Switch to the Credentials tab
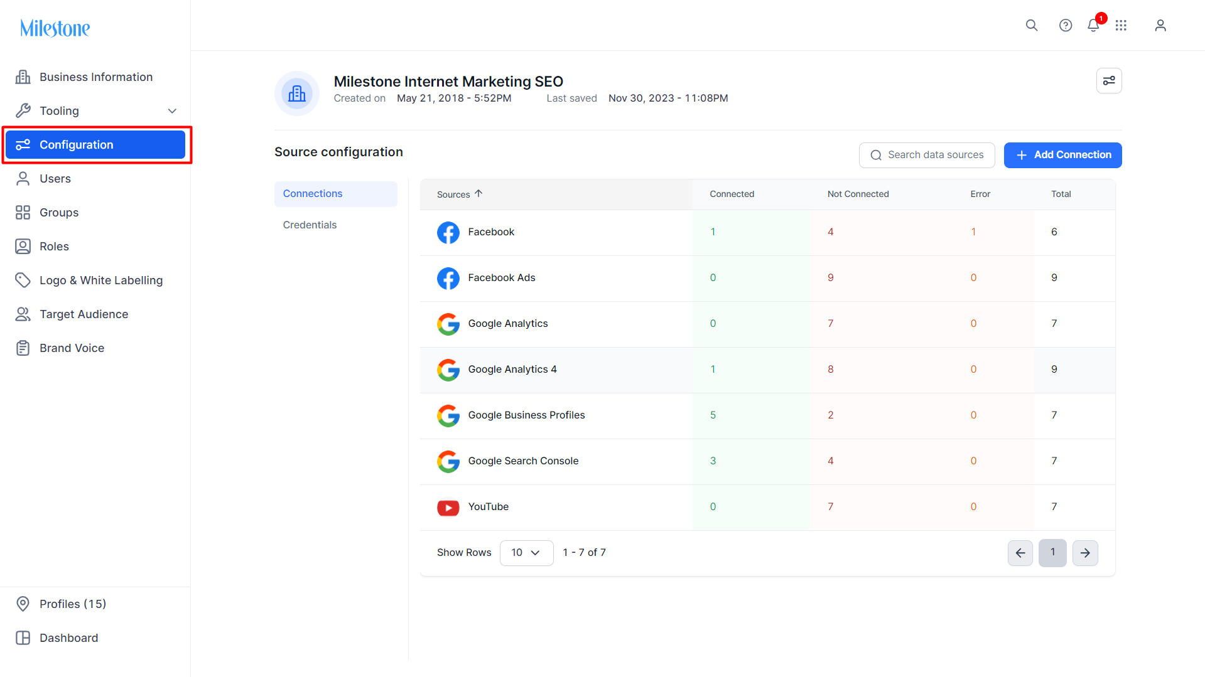The width and height of the screenshot is (1205, 677). pos(336,225)
